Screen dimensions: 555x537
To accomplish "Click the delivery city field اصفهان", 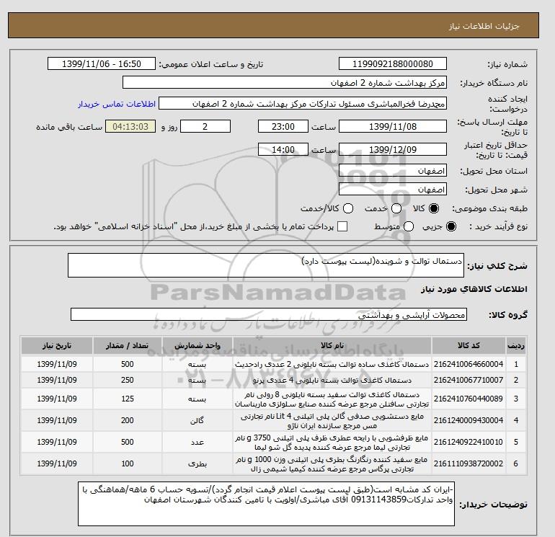I will [x=393, y=190].
